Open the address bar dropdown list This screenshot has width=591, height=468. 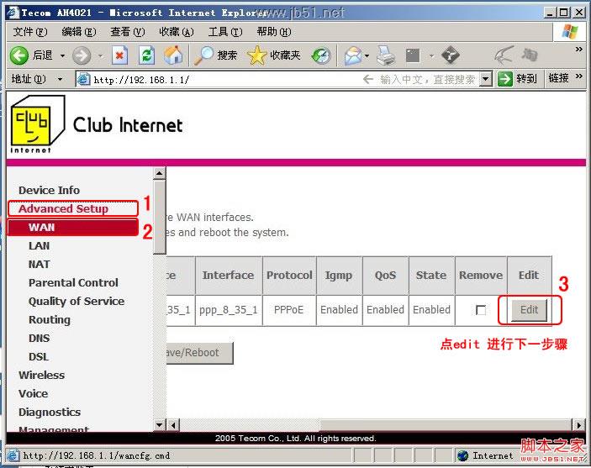tap(486, 79)
